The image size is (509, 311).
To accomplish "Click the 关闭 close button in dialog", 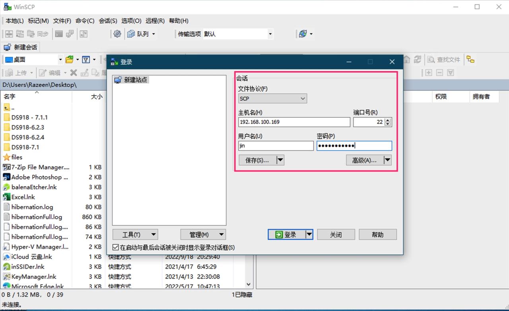I will [x=336, y=235].
